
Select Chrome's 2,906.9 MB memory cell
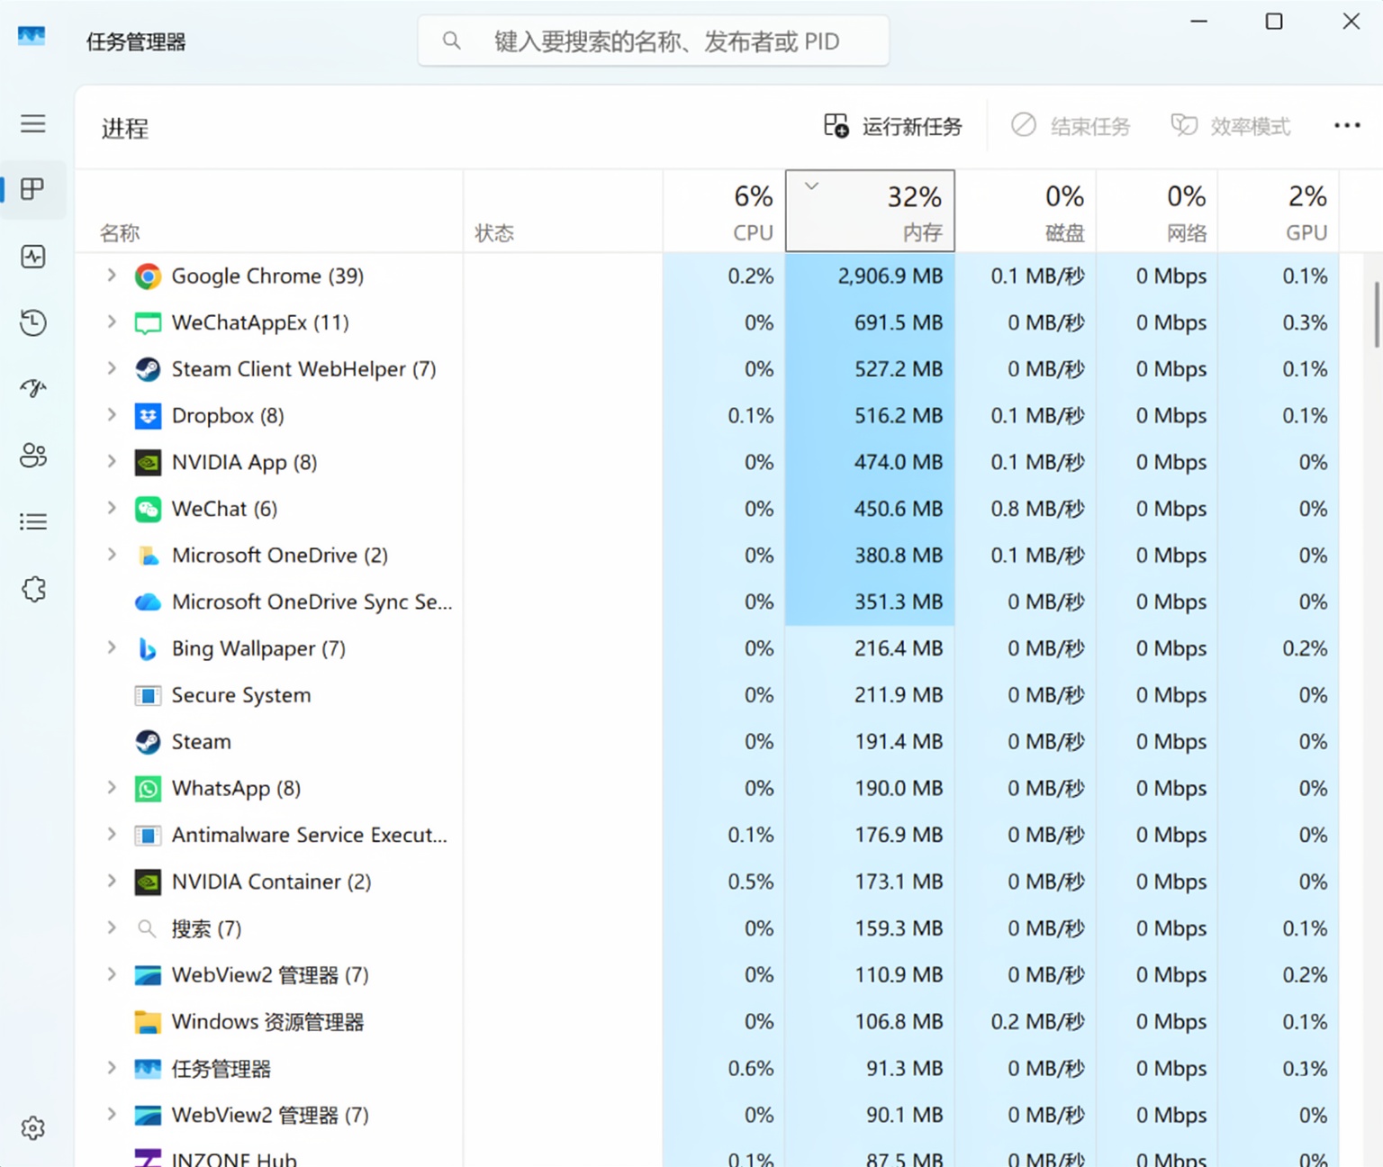point(870,276)
